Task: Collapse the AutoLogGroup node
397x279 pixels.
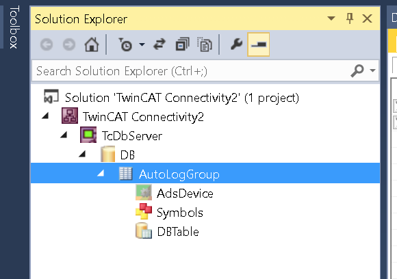Action: coord(101,173)
